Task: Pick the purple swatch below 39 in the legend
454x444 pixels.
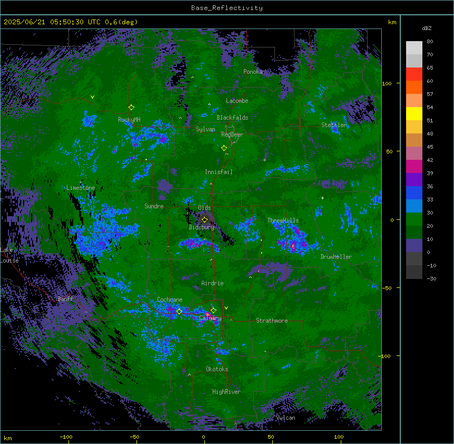Action: 414,180
